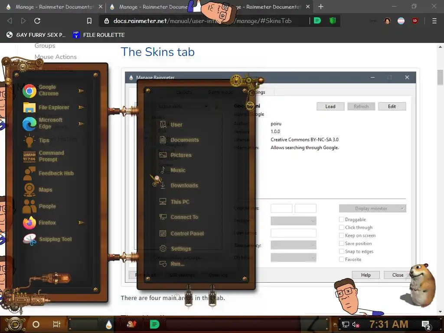Click the muted volume tray icon
Viewport: 444px width, 333px height.
click(356, 324)
